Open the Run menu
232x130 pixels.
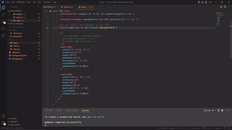point(40,2)
